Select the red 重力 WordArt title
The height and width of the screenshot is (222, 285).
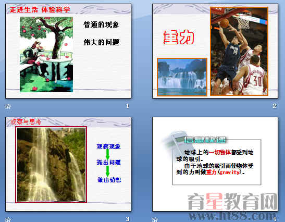click(x=179, y=38)
